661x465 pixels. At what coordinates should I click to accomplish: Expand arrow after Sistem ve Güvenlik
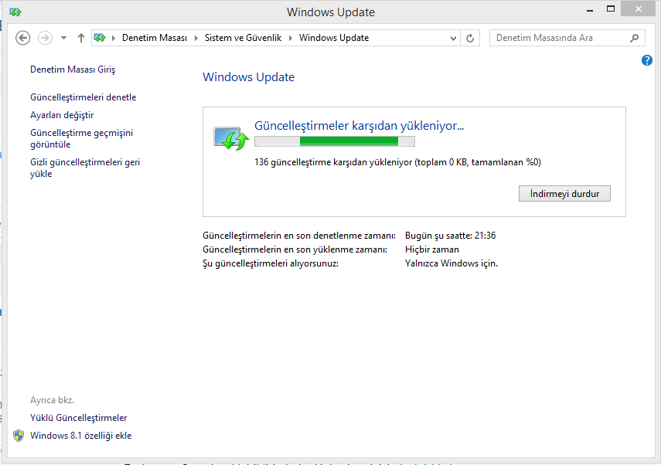(291, 38)
